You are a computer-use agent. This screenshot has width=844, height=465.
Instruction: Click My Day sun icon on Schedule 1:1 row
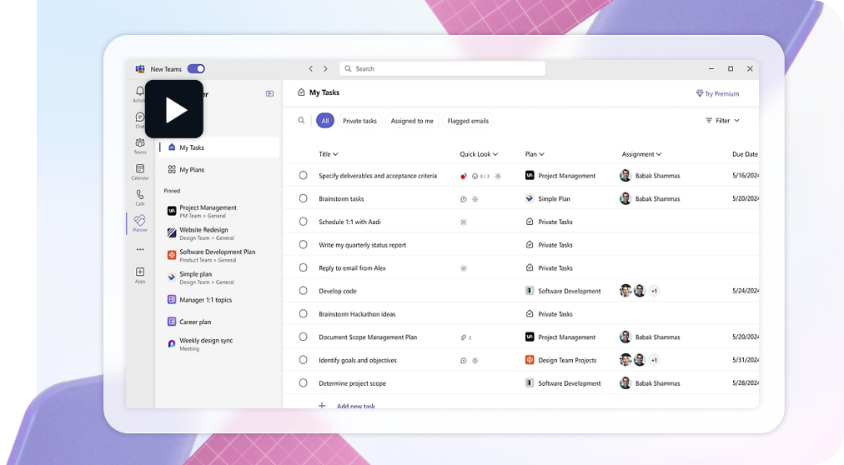coord(464,222)
